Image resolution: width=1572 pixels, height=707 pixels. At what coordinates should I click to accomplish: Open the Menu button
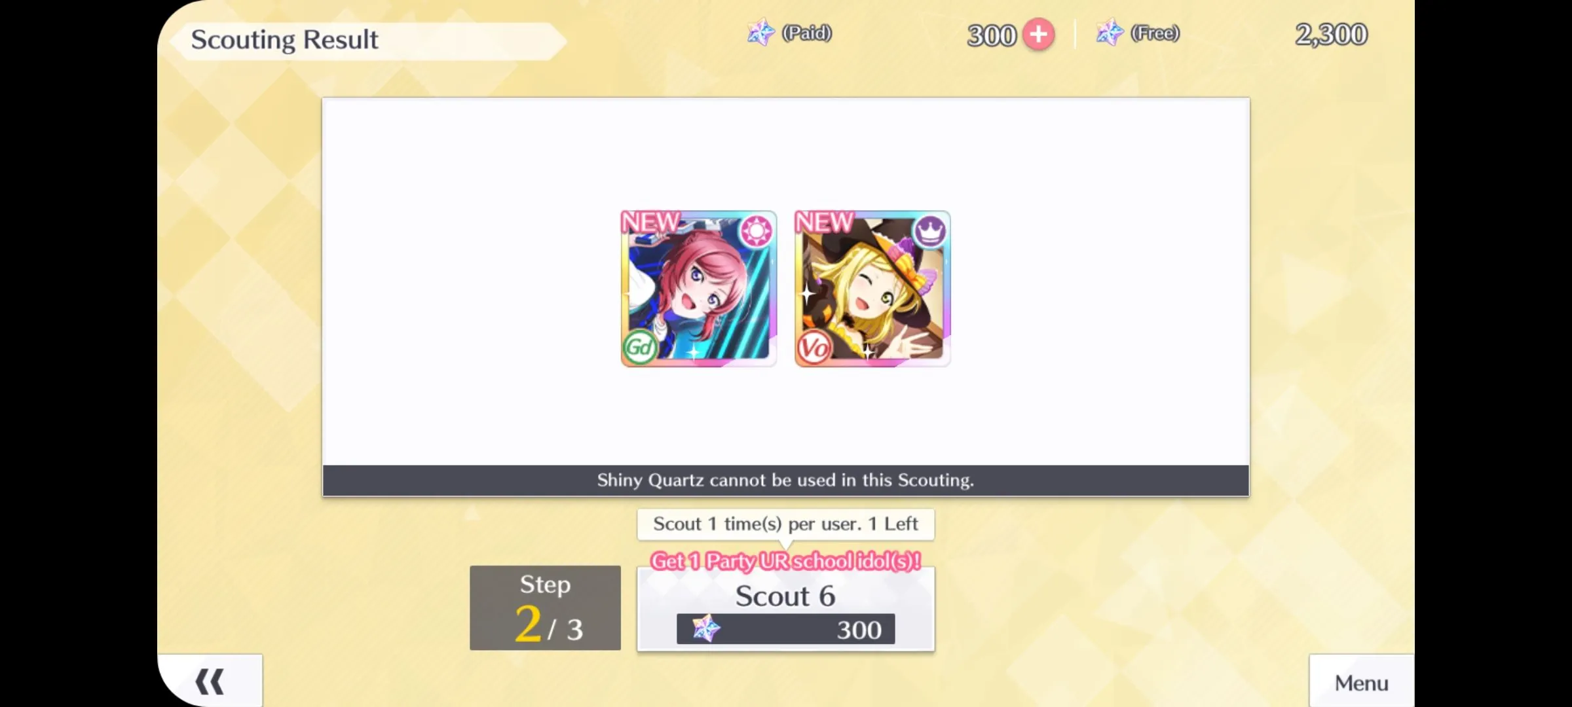click(1362, 681)
